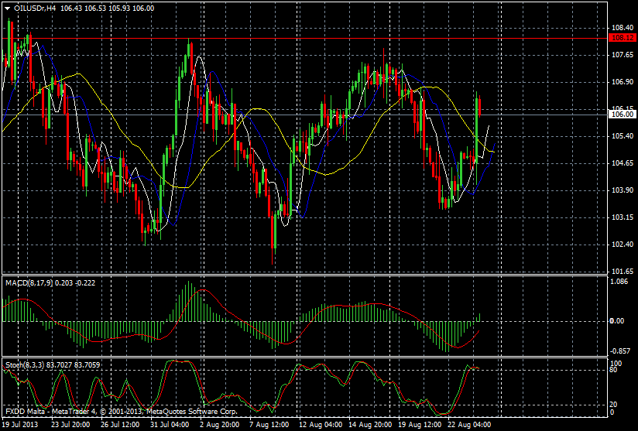638x431 pixels.
Task: Click the red 108.12 price level tag
Action: click(621, 37)
